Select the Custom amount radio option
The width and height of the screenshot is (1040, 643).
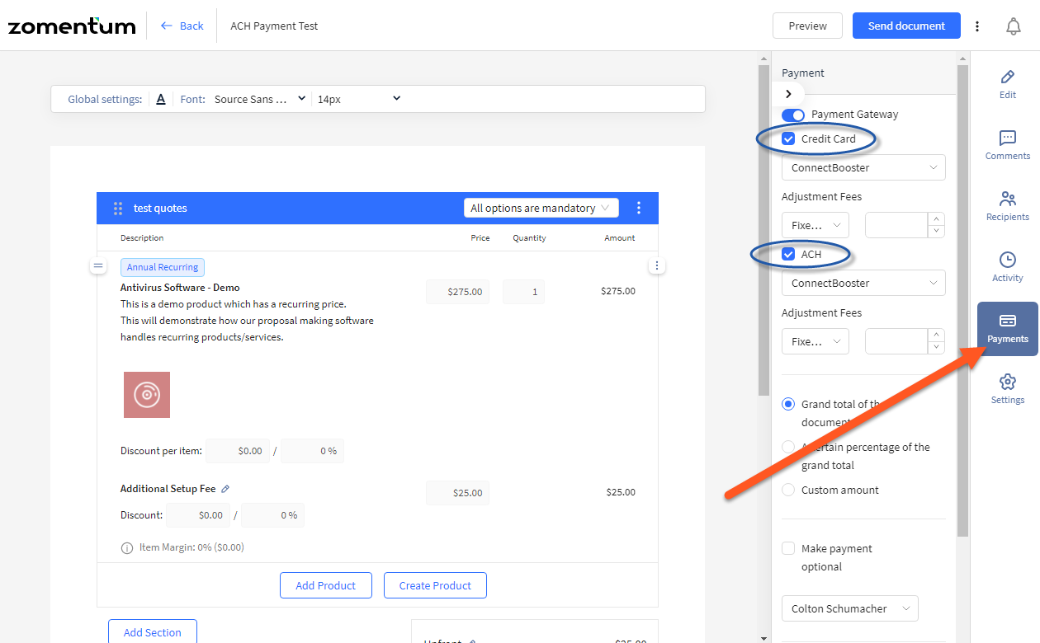coord(788,490)
